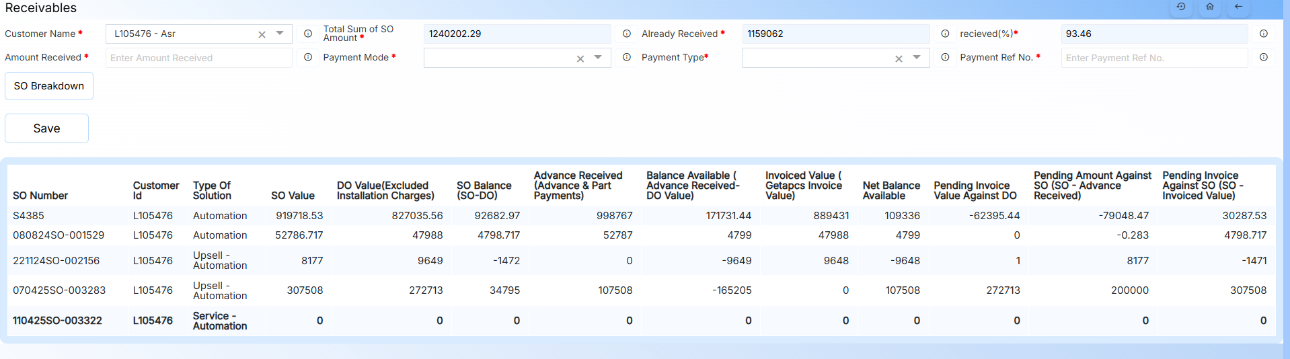Focus the Amount Received input field
Viewport: 1290px width, 359px height.
(198, 58)
